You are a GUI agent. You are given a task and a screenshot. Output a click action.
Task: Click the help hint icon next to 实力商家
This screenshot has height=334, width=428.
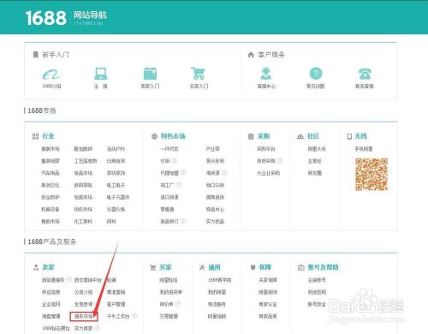(97, 328)
